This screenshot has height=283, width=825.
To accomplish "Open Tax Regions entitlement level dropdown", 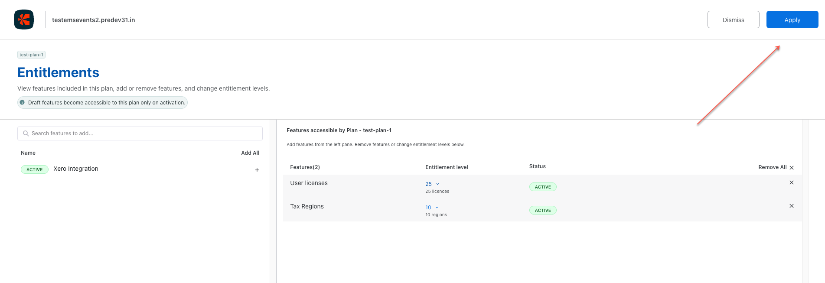I will (x=432, y=208).
